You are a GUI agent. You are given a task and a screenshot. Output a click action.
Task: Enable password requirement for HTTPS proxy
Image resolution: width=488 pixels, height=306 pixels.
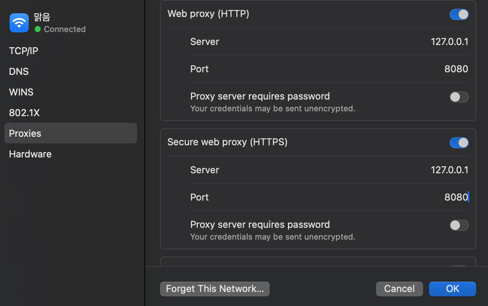tap(459, 225)
